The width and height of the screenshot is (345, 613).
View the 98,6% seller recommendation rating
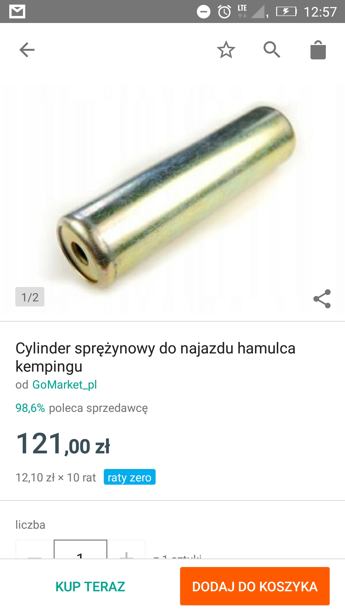click(30, 408)
